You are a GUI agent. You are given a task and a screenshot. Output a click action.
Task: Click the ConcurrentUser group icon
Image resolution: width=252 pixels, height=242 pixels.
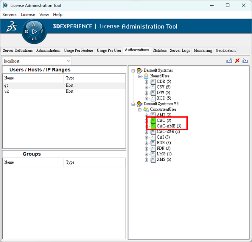146,109
